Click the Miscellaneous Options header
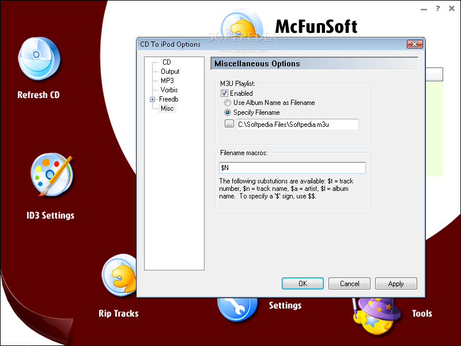Viewport: 461px width, 346px height. click(314, 63)
